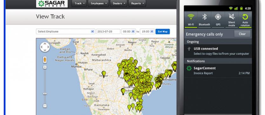265x115 pixels.
Task: Open the 08:00 start time dropdown
Action: pyautogui.click(x=128, y=32)
